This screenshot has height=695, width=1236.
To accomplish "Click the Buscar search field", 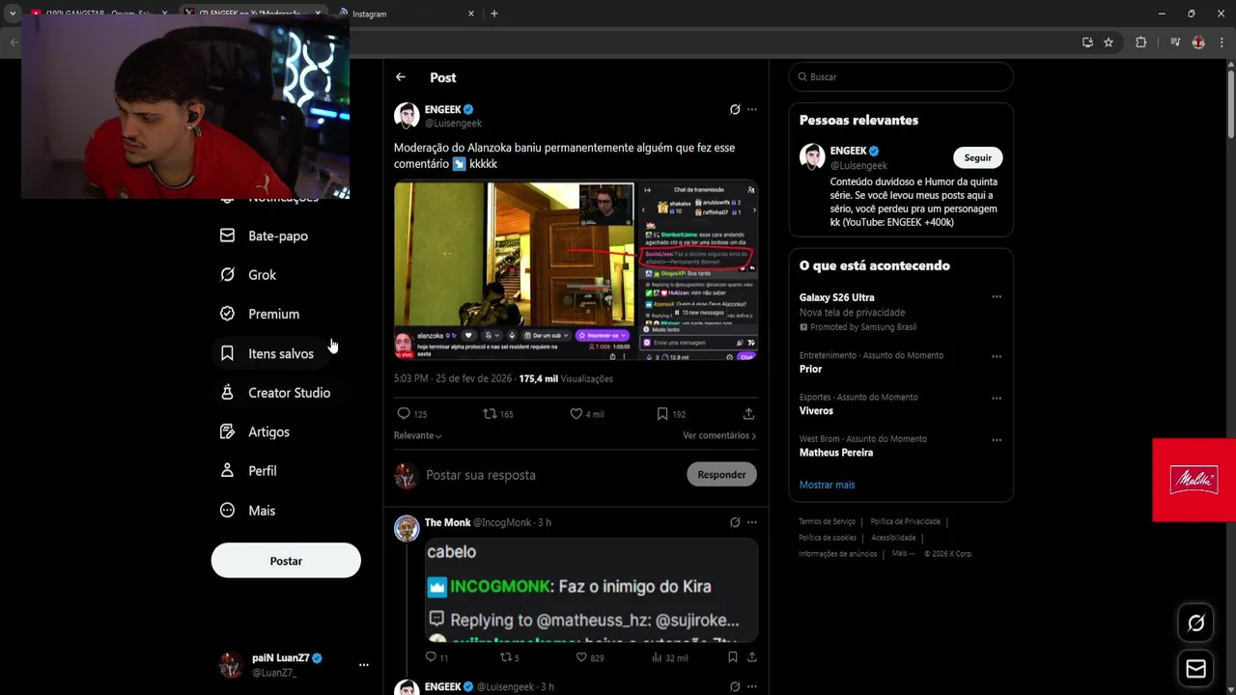I will pos(901,77).
